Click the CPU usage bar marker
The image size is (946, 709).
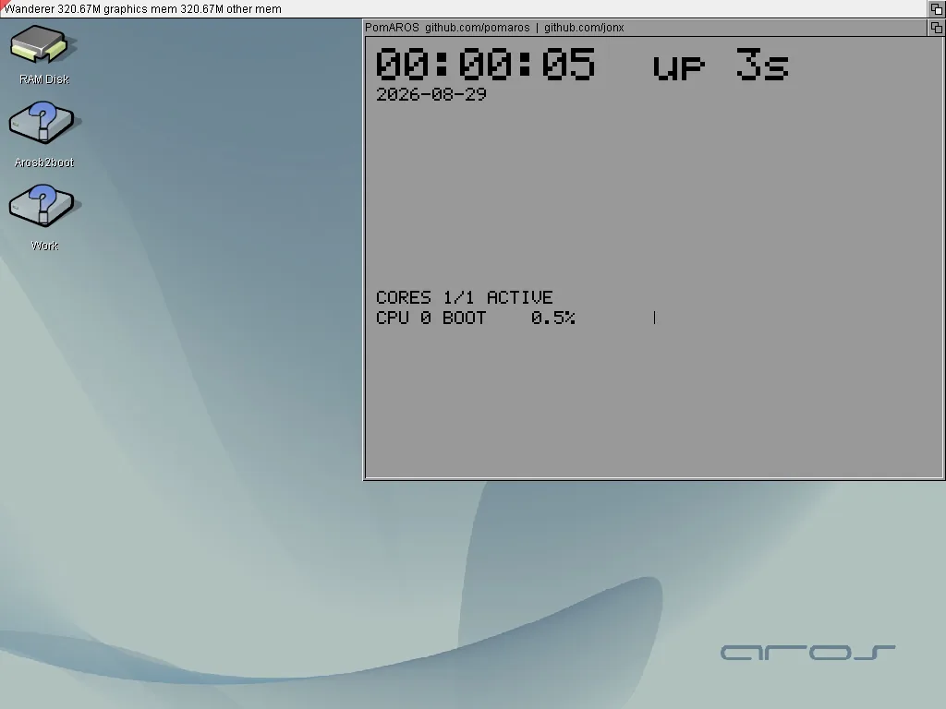pos(655,318)
